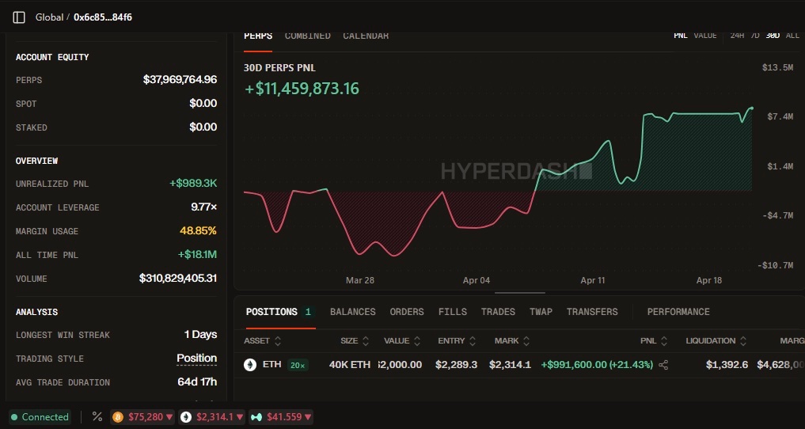Sort positions by the ENTRY column
Image resolution: width=805 pixels, height=429 pixels.
point(457,341)
